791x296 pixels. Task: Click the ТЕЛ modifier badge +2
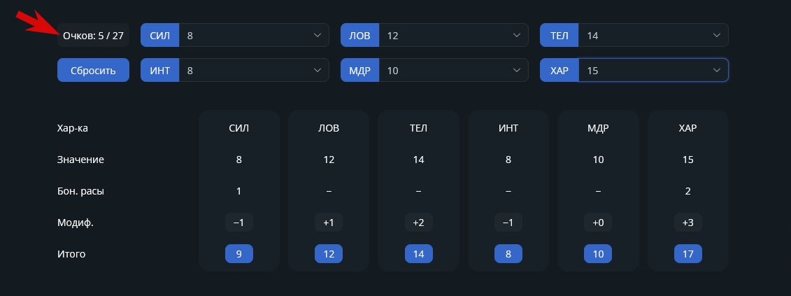[419, 223]
